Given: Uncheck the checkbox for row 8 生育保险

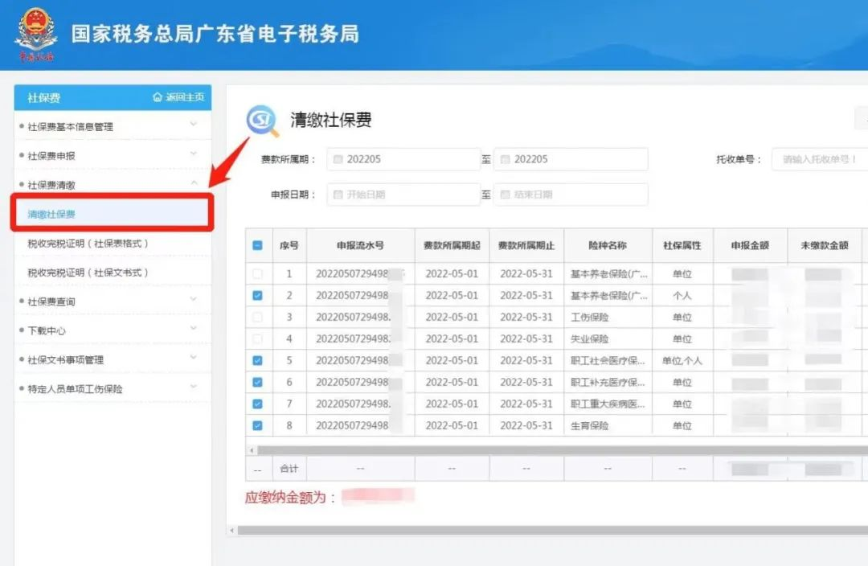Looking at the screenshot, I should 257,425.
